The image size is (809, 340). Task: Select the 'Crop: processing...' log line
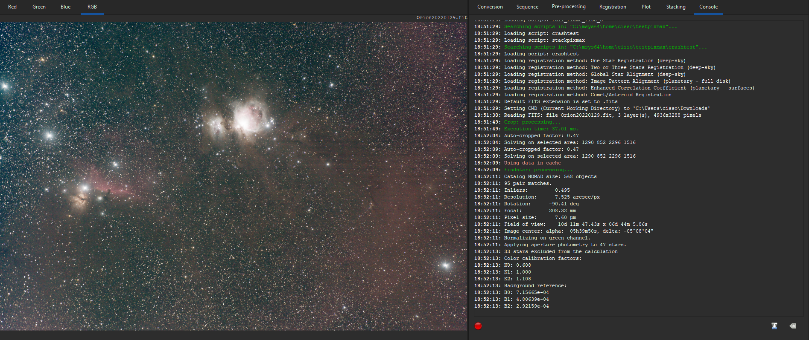point(517,122)
